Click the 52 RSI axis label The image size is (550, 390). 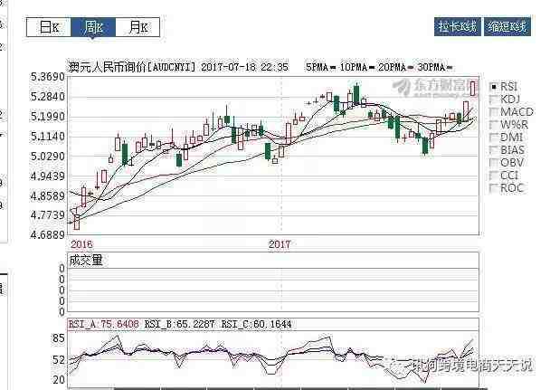point(59,360)
